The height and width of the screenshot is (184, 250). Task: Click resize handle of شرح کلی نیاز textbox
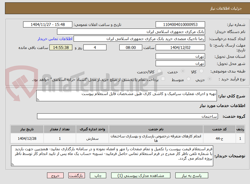click(x=38, y=99)
